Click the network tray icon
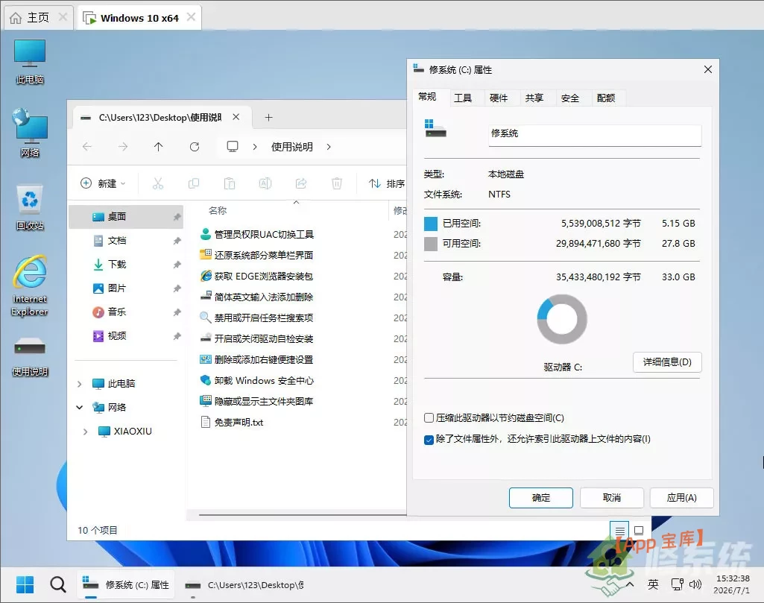Screen dimensions: 764x603 [x=677, y=584]
